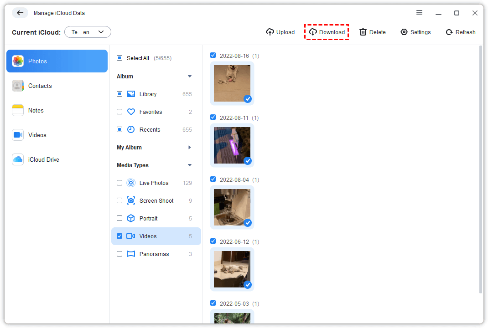Click the Screen Shoot camera icon
Image resolution: width=488 pixels, height=328 pixels.
point(131,200)
